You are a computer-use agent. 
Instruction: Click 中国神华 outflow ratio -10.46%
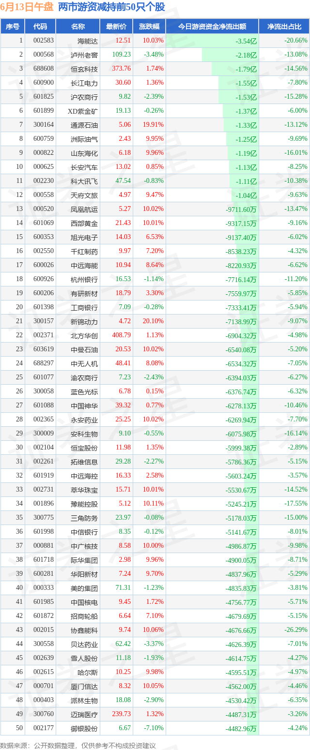pyautogui.click(x=295, y=405)
